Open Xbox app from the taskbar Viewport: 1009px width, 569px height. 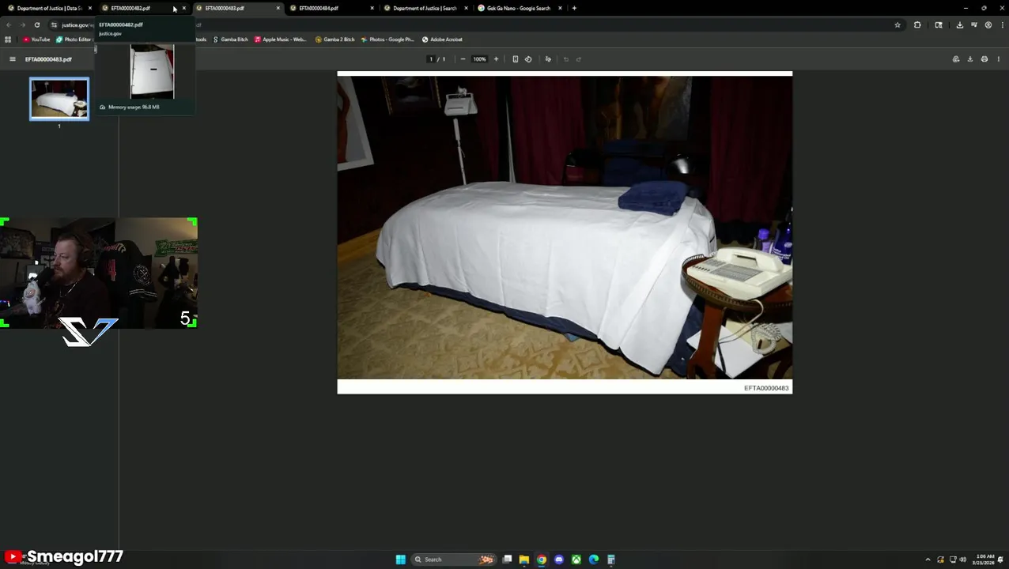(576, 560)
